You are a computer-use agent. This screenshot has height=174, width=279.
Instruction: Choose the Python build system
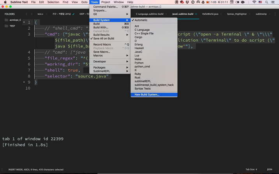click(x=154, y=63)
